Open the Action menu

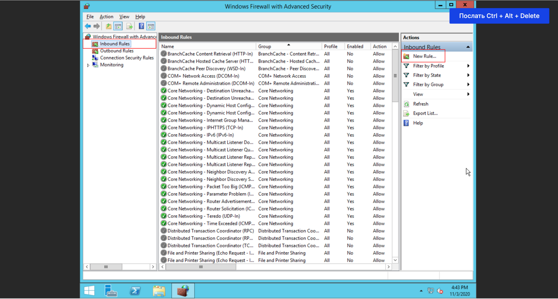point(106,17)
